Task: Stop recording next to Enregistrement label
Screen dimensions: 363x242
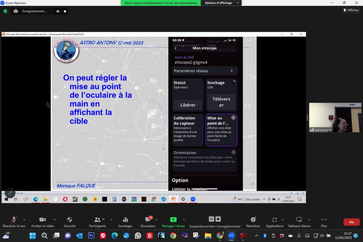Action: tap(65, 11)
